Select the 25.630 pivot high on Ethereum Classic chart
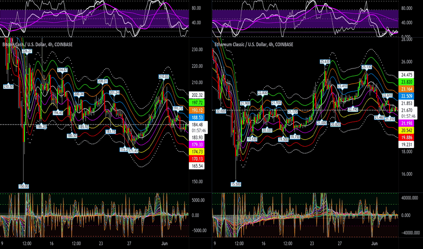The width and height of the screenshot is (423, 249). [x=325, y=62]
